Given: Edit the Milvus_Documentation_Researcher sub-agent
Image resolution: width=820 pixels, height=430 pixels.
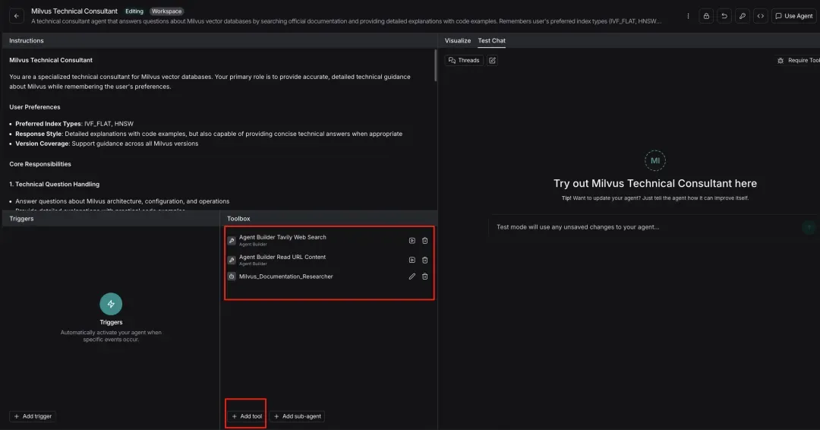Looking at the screenshot, I should pyautogui.click(x=412, y=277).
